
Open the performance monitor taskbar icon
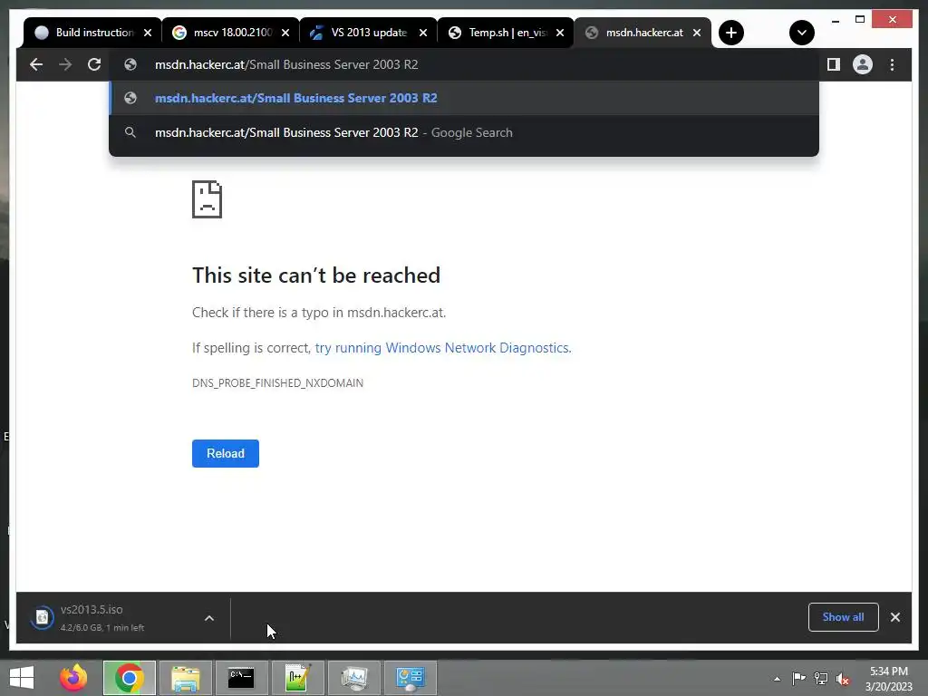coord(354,678)
